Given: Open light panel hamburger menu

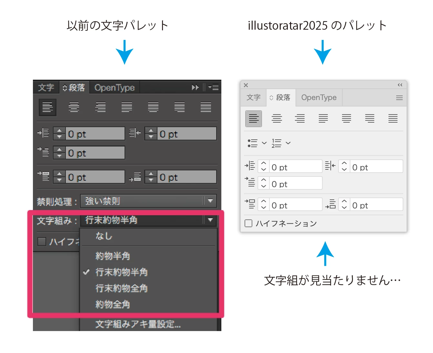Looking at the screenshot, I should pyautogui.click(x=399, y=98).
